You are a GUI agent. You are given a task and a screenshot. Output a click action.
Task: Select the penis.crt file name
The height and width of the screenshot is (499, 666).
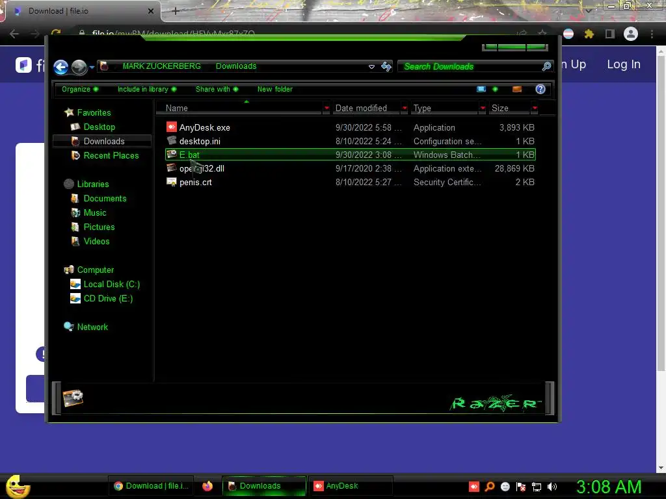[195, 183]
